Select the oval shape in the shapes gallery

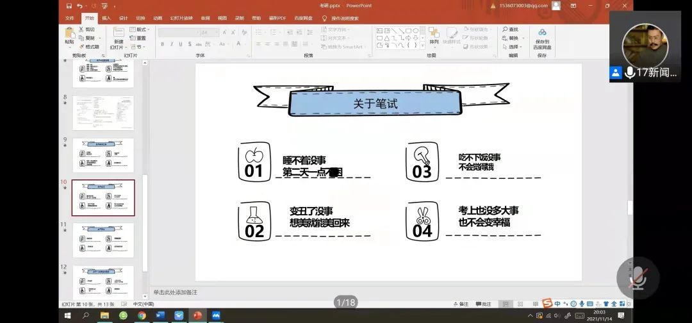pos(416,31)
